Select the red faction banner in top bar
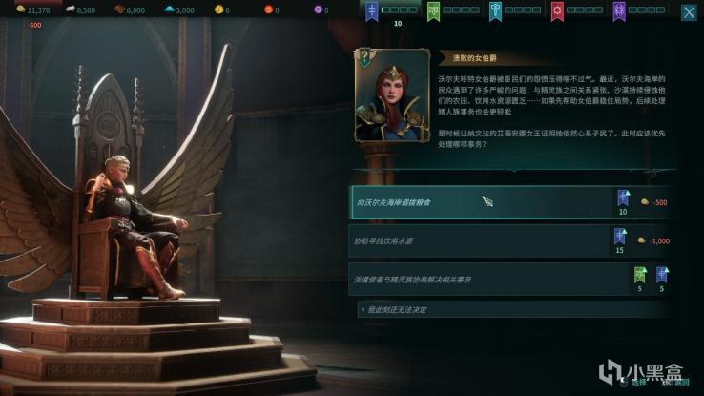The height and width of the screenshot is (396, 704). coord(557,11)
